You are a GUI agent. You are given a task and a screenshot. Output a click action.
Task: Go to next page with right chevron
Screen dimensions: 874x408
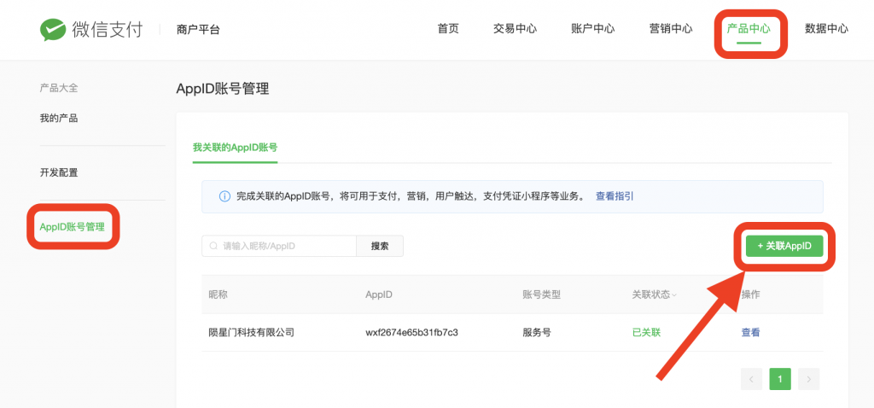coord(809,379)
